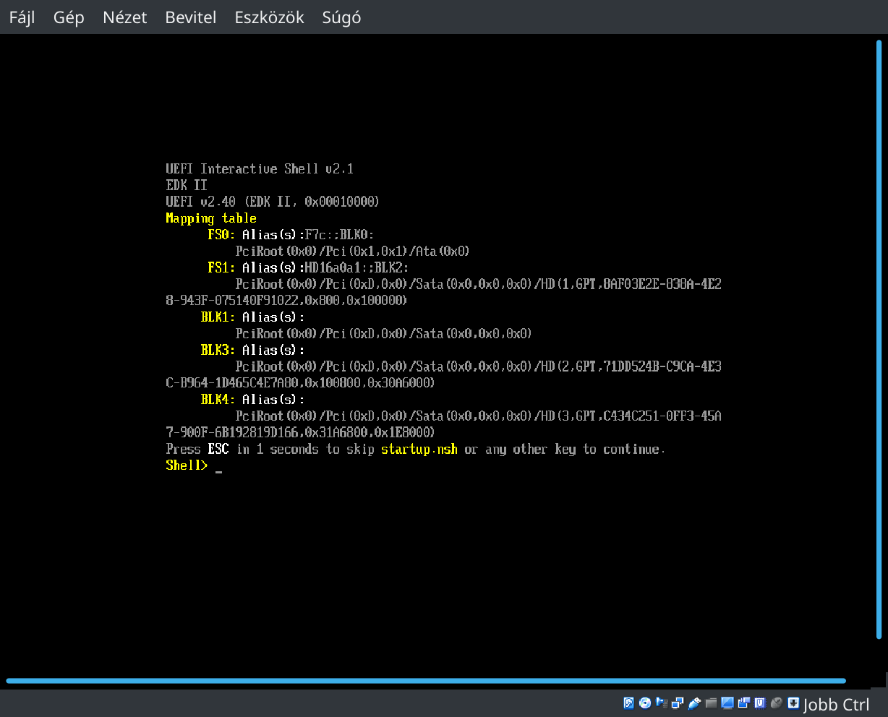
Task: Click the BLK4: mapping label
Action: click(218, 400)
